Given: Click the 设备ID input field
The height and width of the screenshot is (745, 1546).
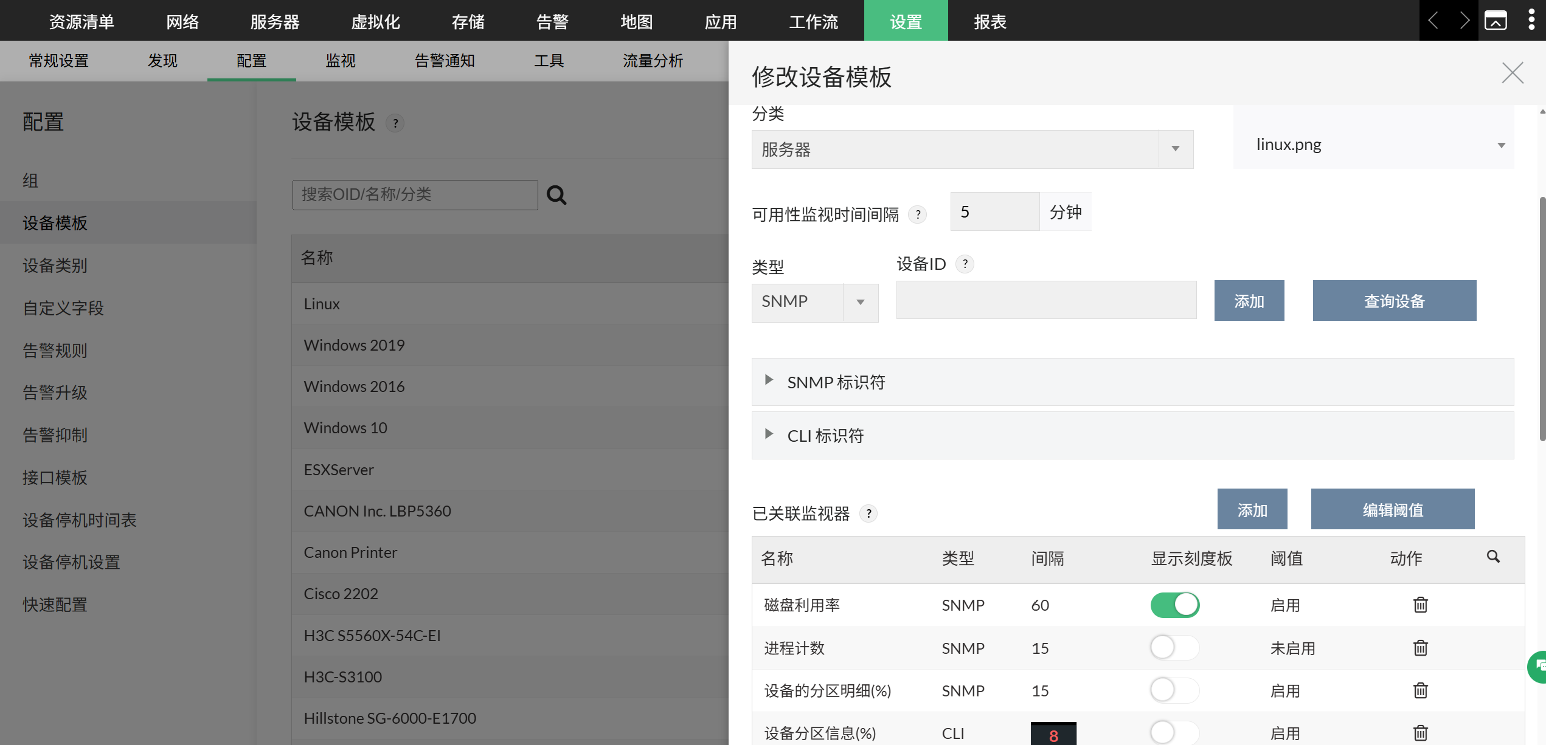Looking at the screenshot, I should [1047, 300].
